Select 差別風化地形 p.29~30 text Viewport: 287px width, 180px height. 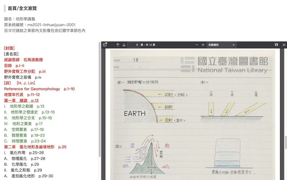pos(28,176)
